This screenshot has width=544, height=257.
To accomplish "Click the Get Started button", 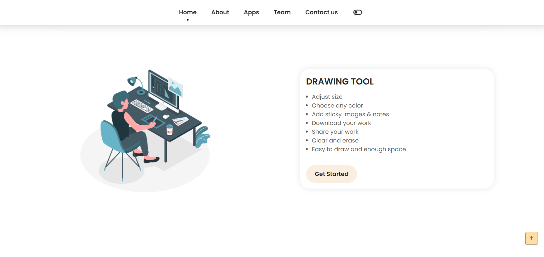I will (x=331, y=174).
